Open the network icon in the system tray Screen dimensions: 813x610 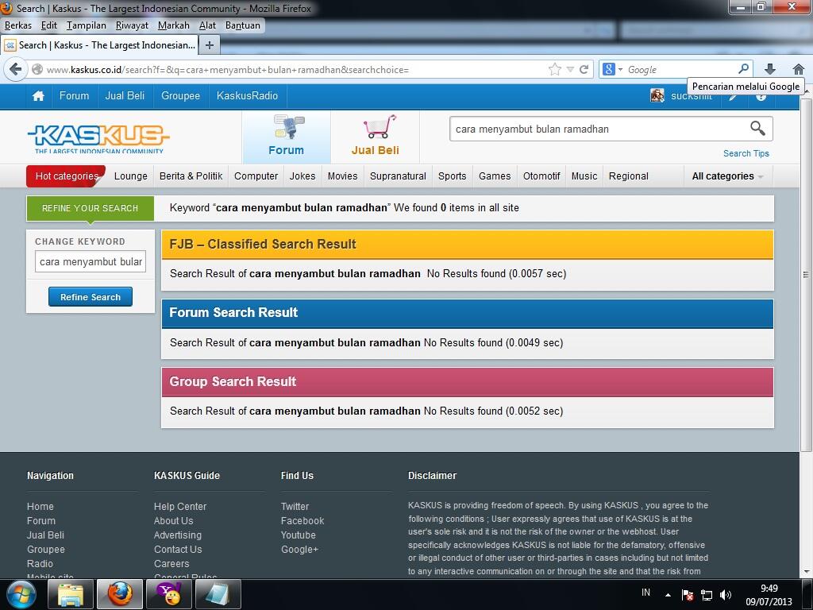pyautogui.click(x=706, y=595)
